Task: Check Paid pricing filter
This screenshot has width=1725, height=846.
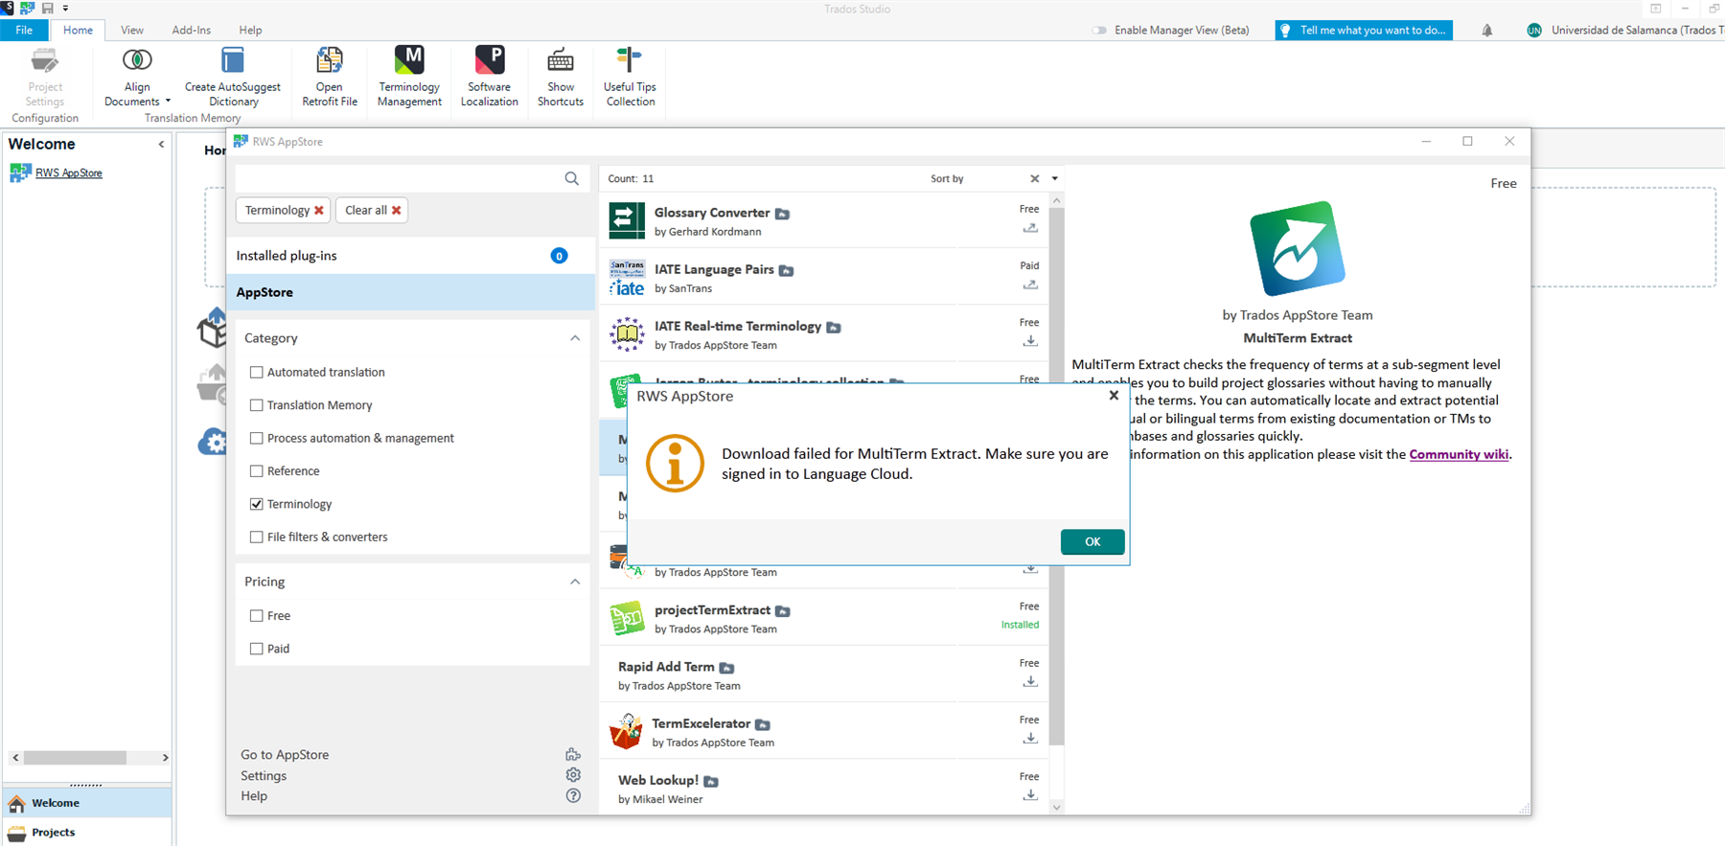Action: [x=256, y=649]
